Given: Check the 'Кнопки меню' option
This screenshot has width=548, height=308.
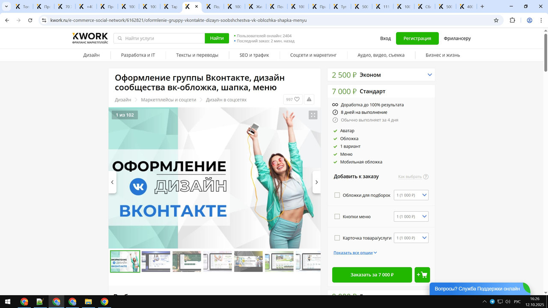Looking at the screenshot, I should 337,216.
